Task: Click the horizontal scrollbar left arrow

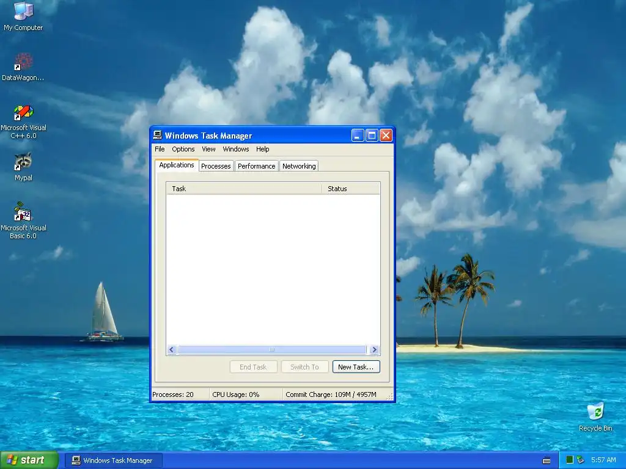Action: click(172, 350)
